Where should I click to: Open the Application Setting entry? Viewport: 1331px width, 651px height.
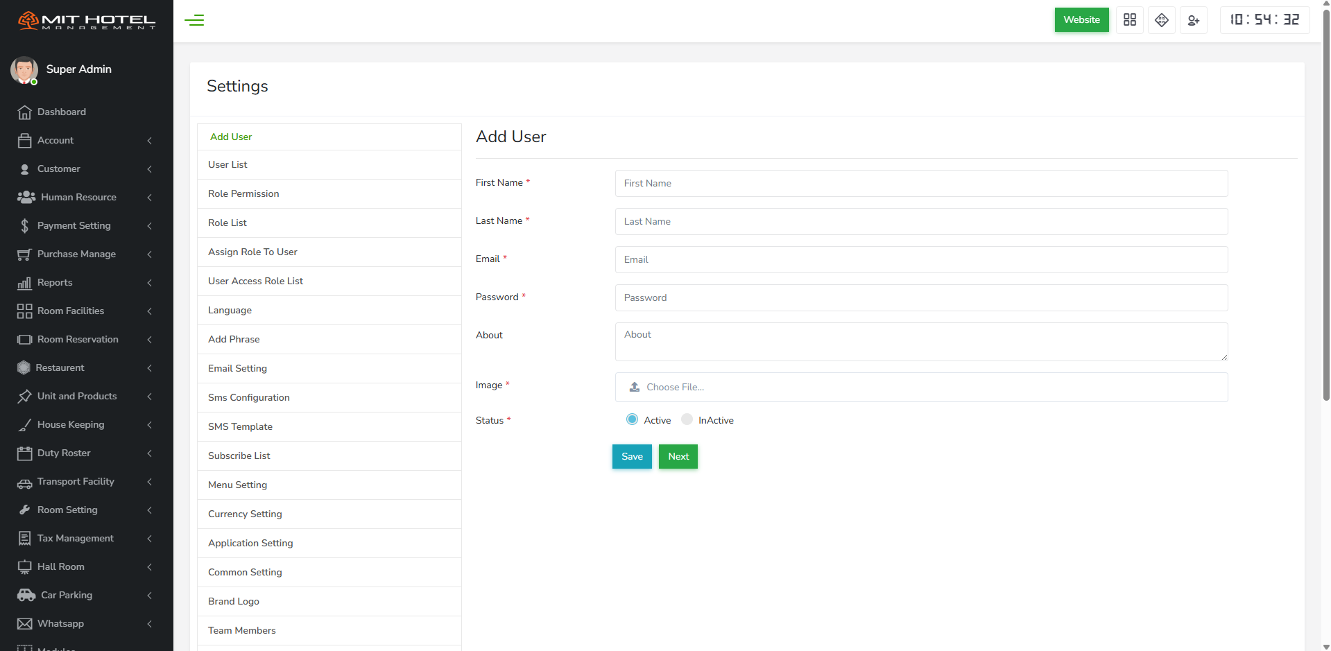(x=329, y=544)
